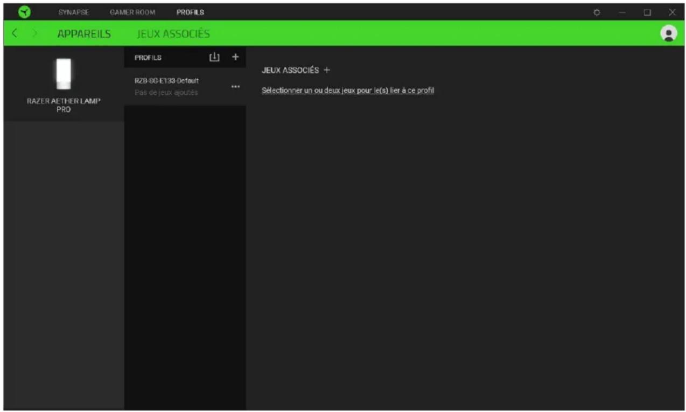Viewport: 686px width, 412px height.
Task: Click the JEUX ASSOCIÉS heading text
Action: point(290,71)
